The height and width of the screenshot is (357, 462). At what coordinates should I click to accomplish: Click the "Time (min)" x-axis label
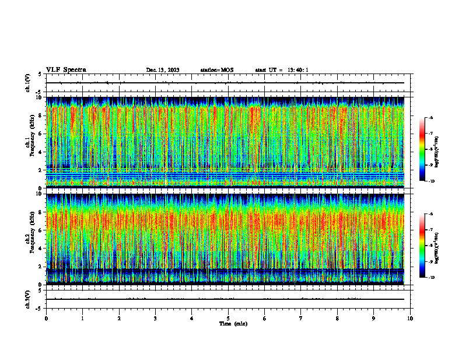pyautogui.click(x=233, y=324)
